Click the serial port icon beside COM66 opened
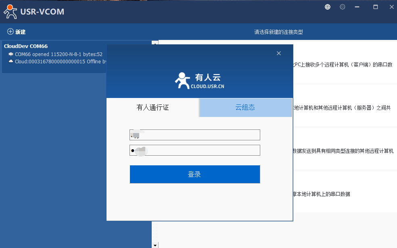 click(11, 54)
